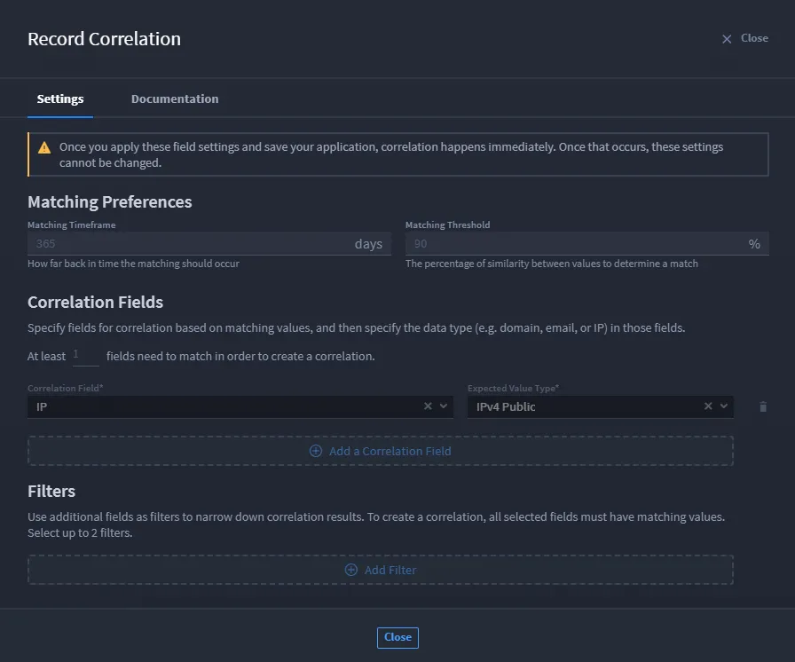The image size is (795, 662).
Task: Clear the IPv4 Public value type
Action: click(x=708, y=406)
